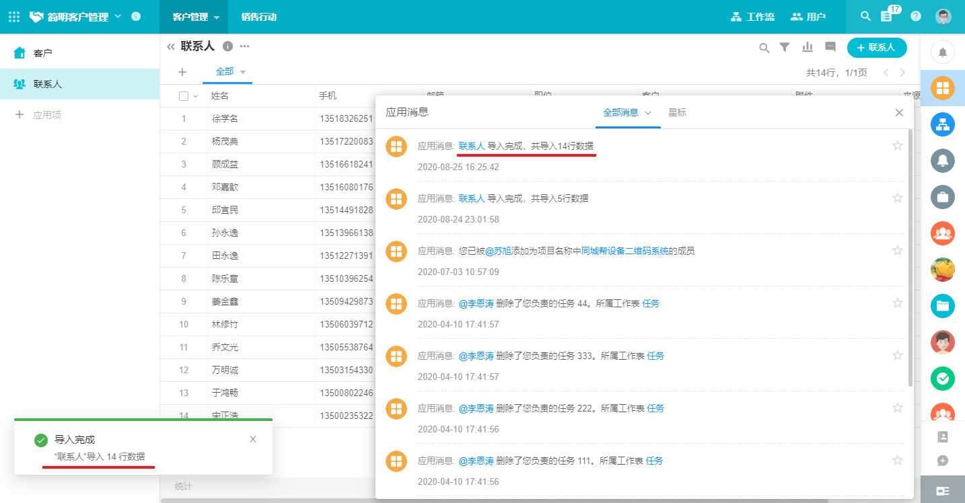The width and height of the screenshot is (965, 503).
Task: Click the search magnifier in the contacts toolbar
Action: [764, 48]
